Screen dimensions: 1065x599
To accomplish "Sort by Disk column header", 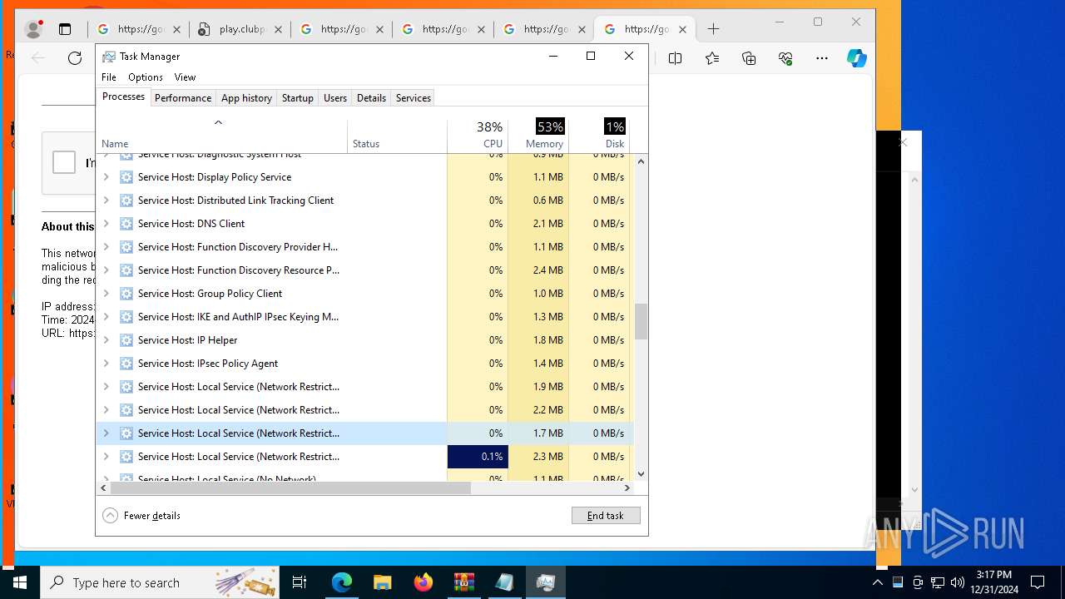I will (599, 137).
